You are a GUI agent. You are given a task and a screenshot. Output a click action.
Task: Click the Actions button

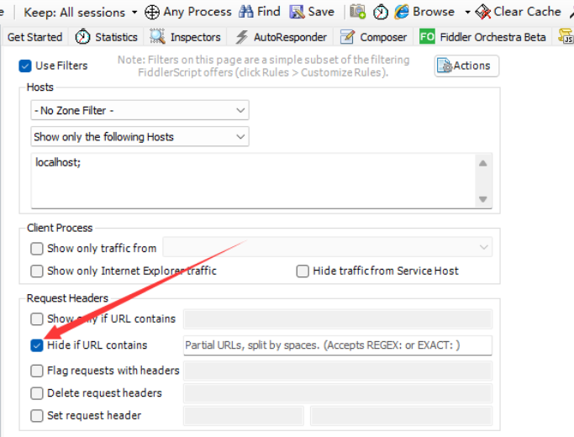coord(466,66)
